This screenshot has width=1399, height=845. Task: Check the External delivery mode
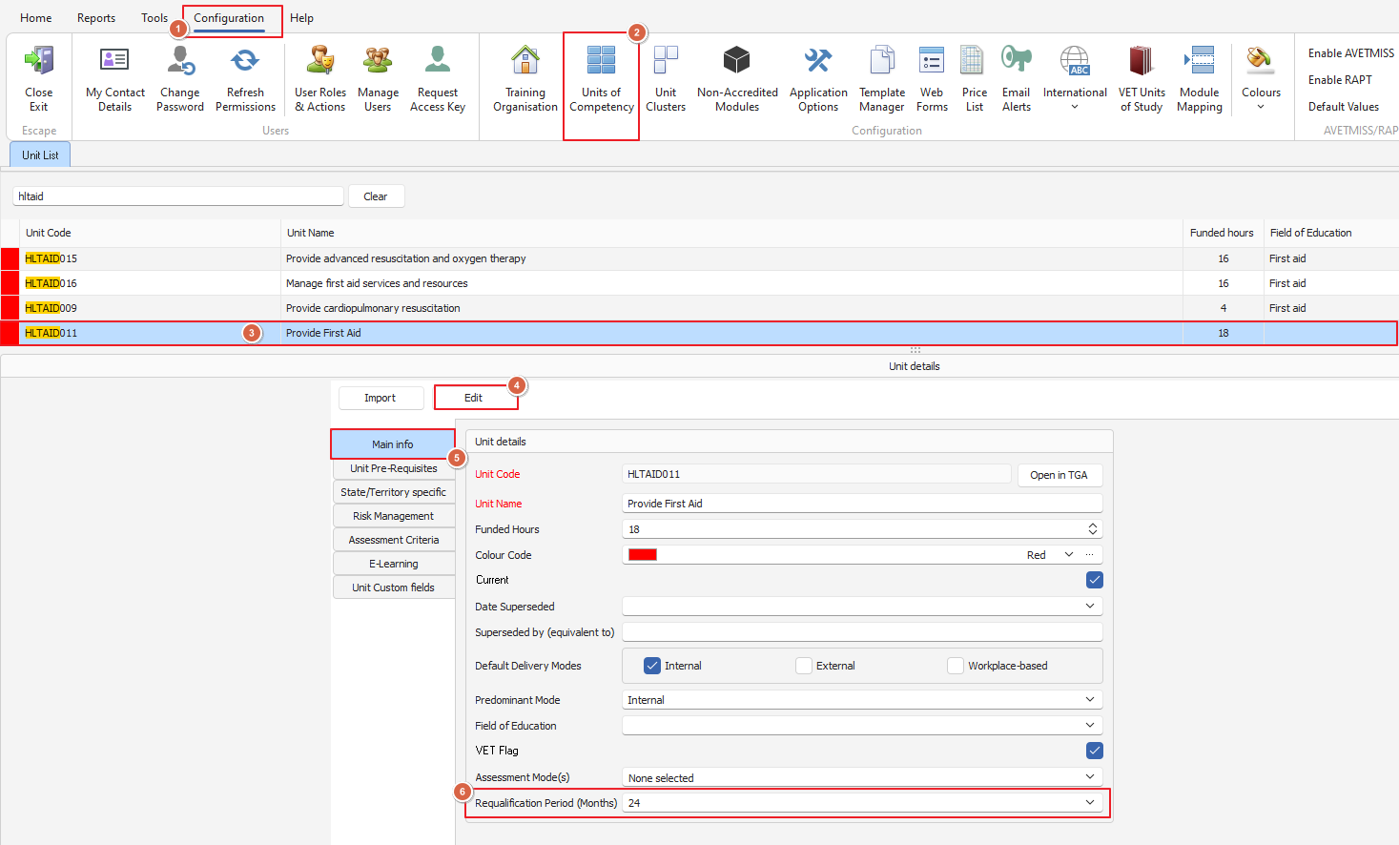pyautogui.click(x=804, y=666)
